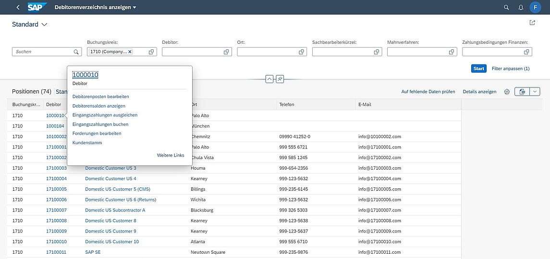Screen dimensions: 550x259
Task: Open search via magnifier icon in header
Action: point(506,7)
